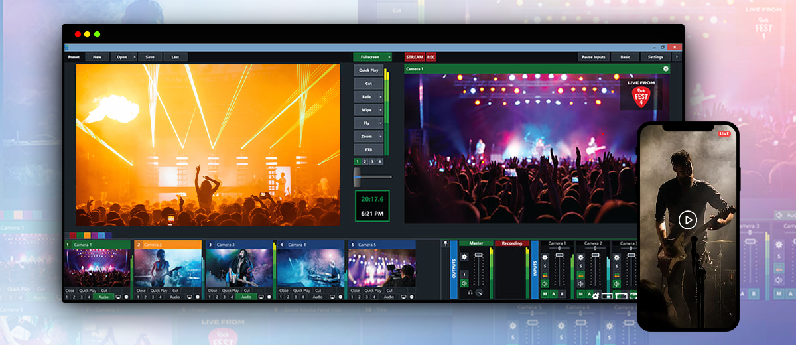Click the Cut transition button

369,83
